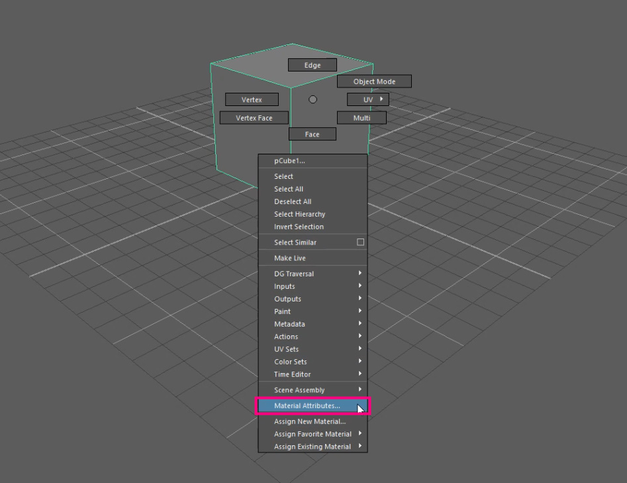Expand the Time Editor submenu
This screenshot has height=483, width=627.
coord(313,374)
